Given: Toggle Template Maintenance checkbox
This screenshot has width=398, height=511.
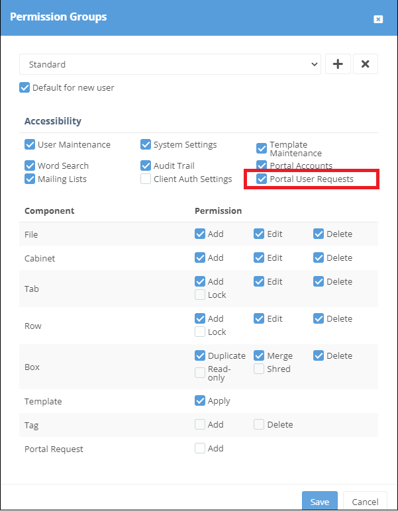Looking at the screenshot, I should 262,149.
